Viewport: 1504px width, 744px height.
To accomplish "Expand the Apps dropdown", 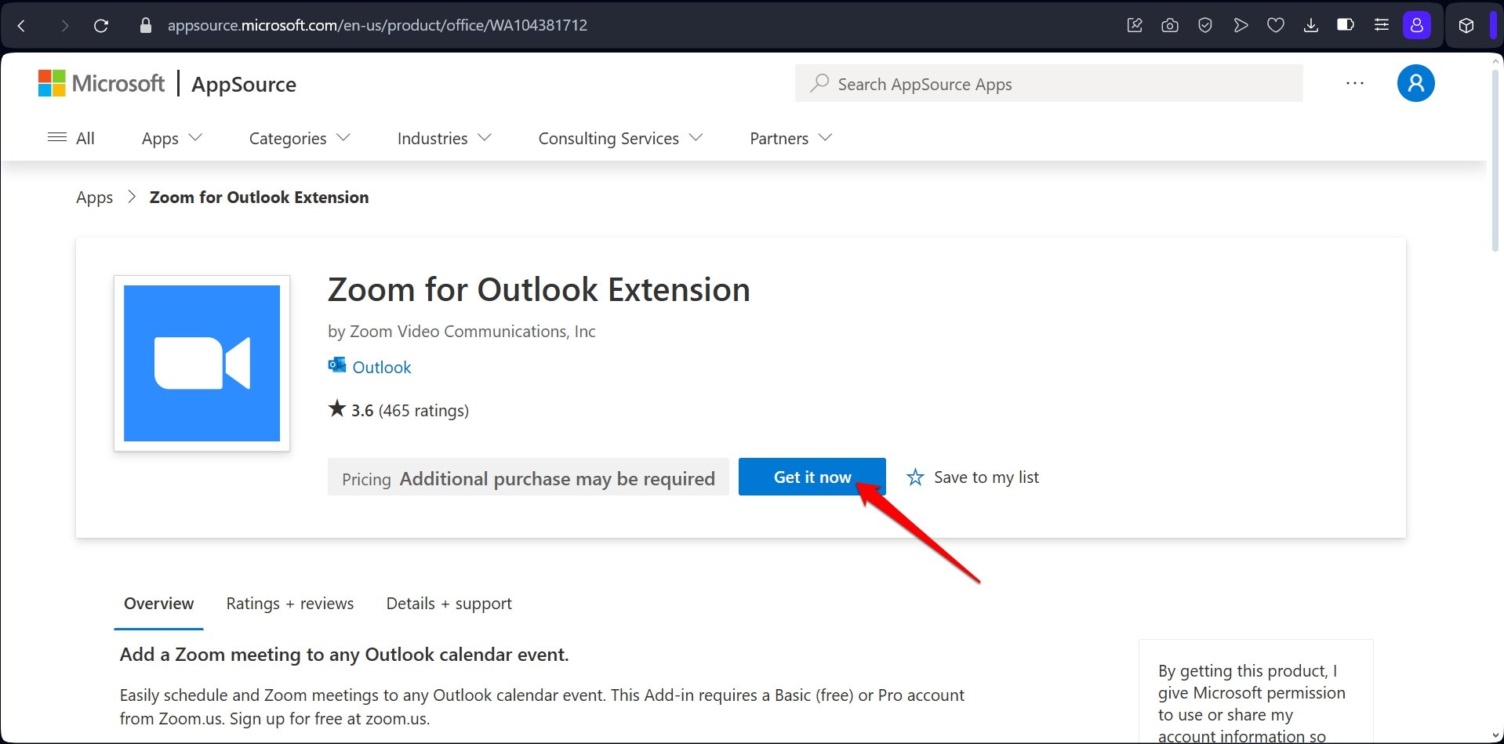I will (x=173, y=138).
